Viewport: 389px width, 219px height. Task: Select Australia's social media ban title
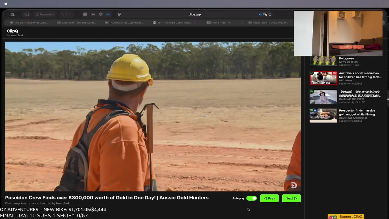[x=360, y=75]
